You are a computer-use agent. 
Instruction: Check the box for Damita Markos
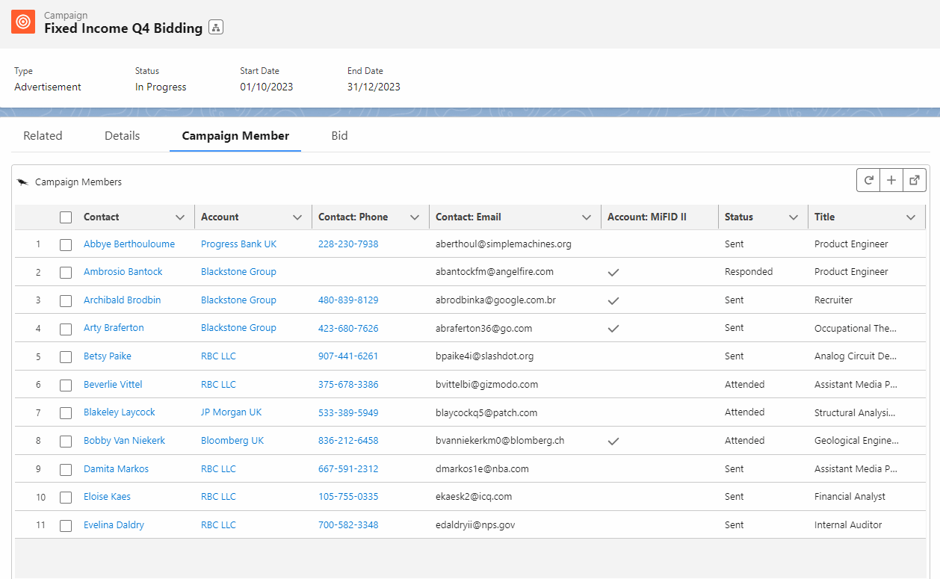point(66,469)
